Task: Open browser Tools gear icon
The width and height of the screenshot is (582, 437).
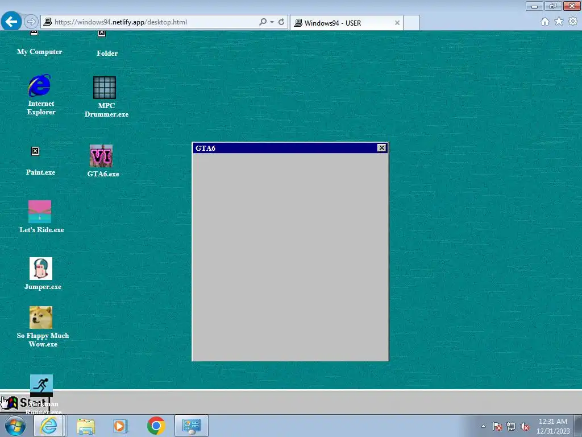Action: click(573, 22)
